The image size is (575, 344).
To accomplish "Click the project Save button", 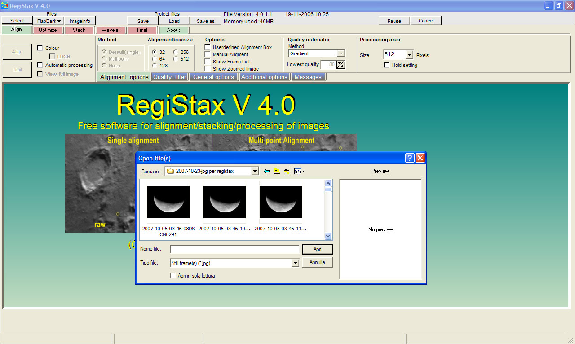I will (143, 21).
